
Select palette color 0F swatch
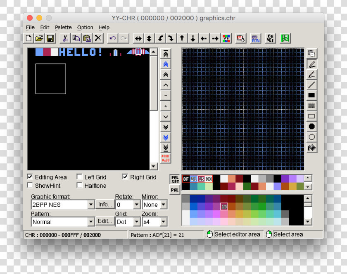[x=186, y=179]
